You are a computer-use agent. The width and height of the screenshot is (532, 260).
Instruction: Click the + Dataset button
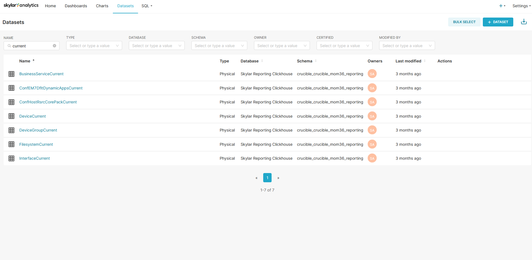coord(498,22)
